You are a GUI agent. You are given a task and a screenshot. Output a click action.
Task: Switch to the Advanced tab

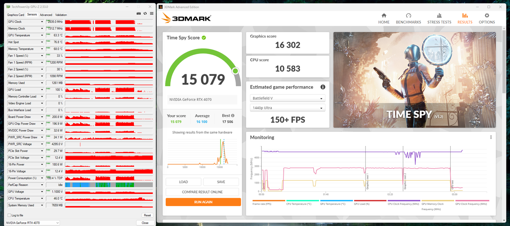pyautogui.click(x=46, y=15)
